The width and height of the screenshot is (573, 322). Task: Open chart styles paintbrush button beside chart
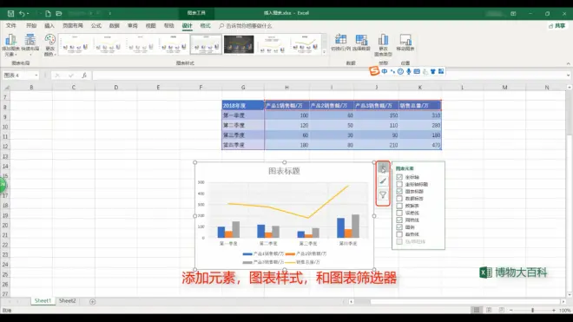click(x=383, y=181)
